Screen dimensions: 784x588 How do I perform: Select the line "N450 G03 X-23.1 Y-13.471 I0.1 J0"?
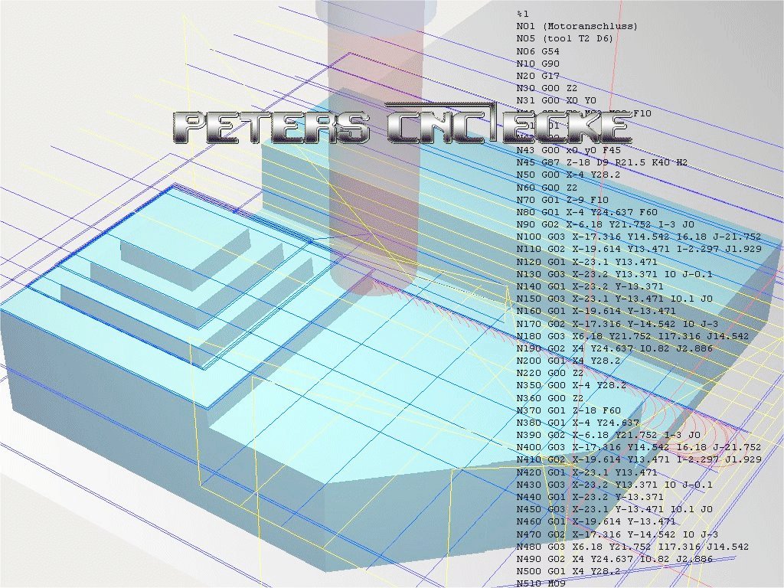[x=615, y=509]
